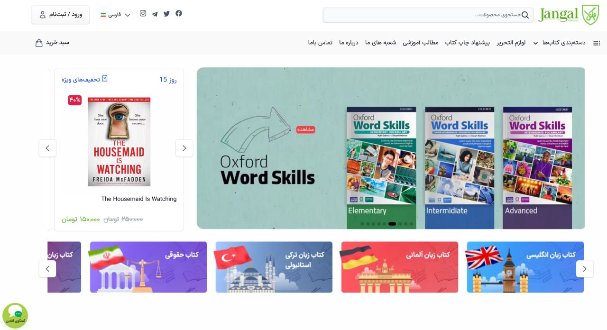Viewport: 607px width, 330px height.
Task: Click the red مشاهده button on banner
Action: (x=306, y=129)
